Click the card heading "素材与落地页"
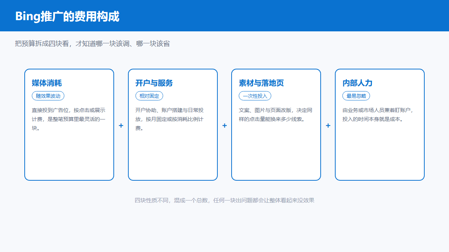 click(261, 83)
